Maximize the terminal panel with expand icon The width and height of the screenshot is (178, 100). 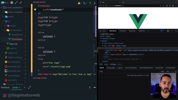pos(29,87)
